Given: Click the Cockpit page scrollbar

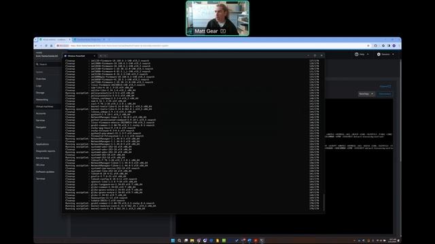Looking at the screenshot, I should (x=400, y=110).
